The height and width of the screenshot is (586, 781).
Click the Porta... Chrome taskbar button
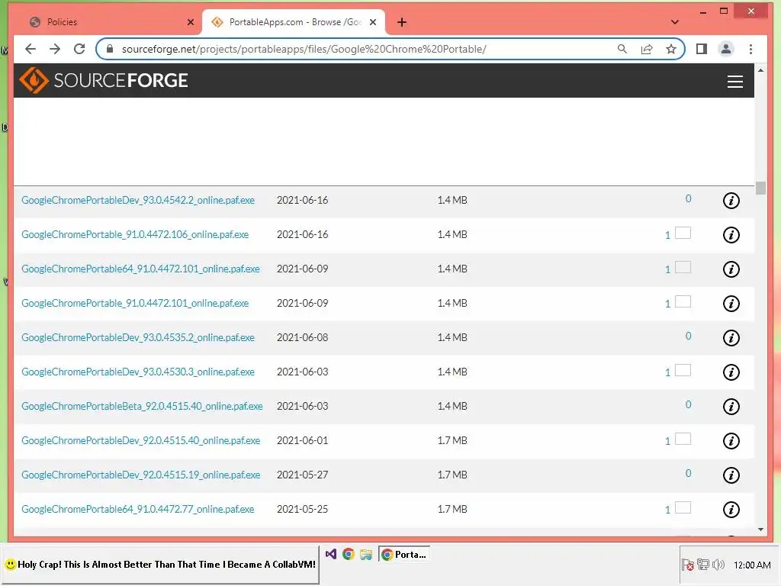[x=404, y=554]
